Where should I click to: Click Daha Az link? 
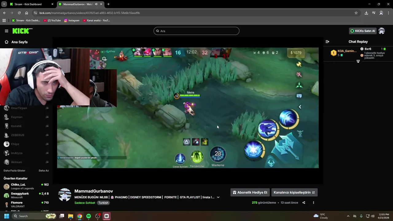[x=44, y=171]
